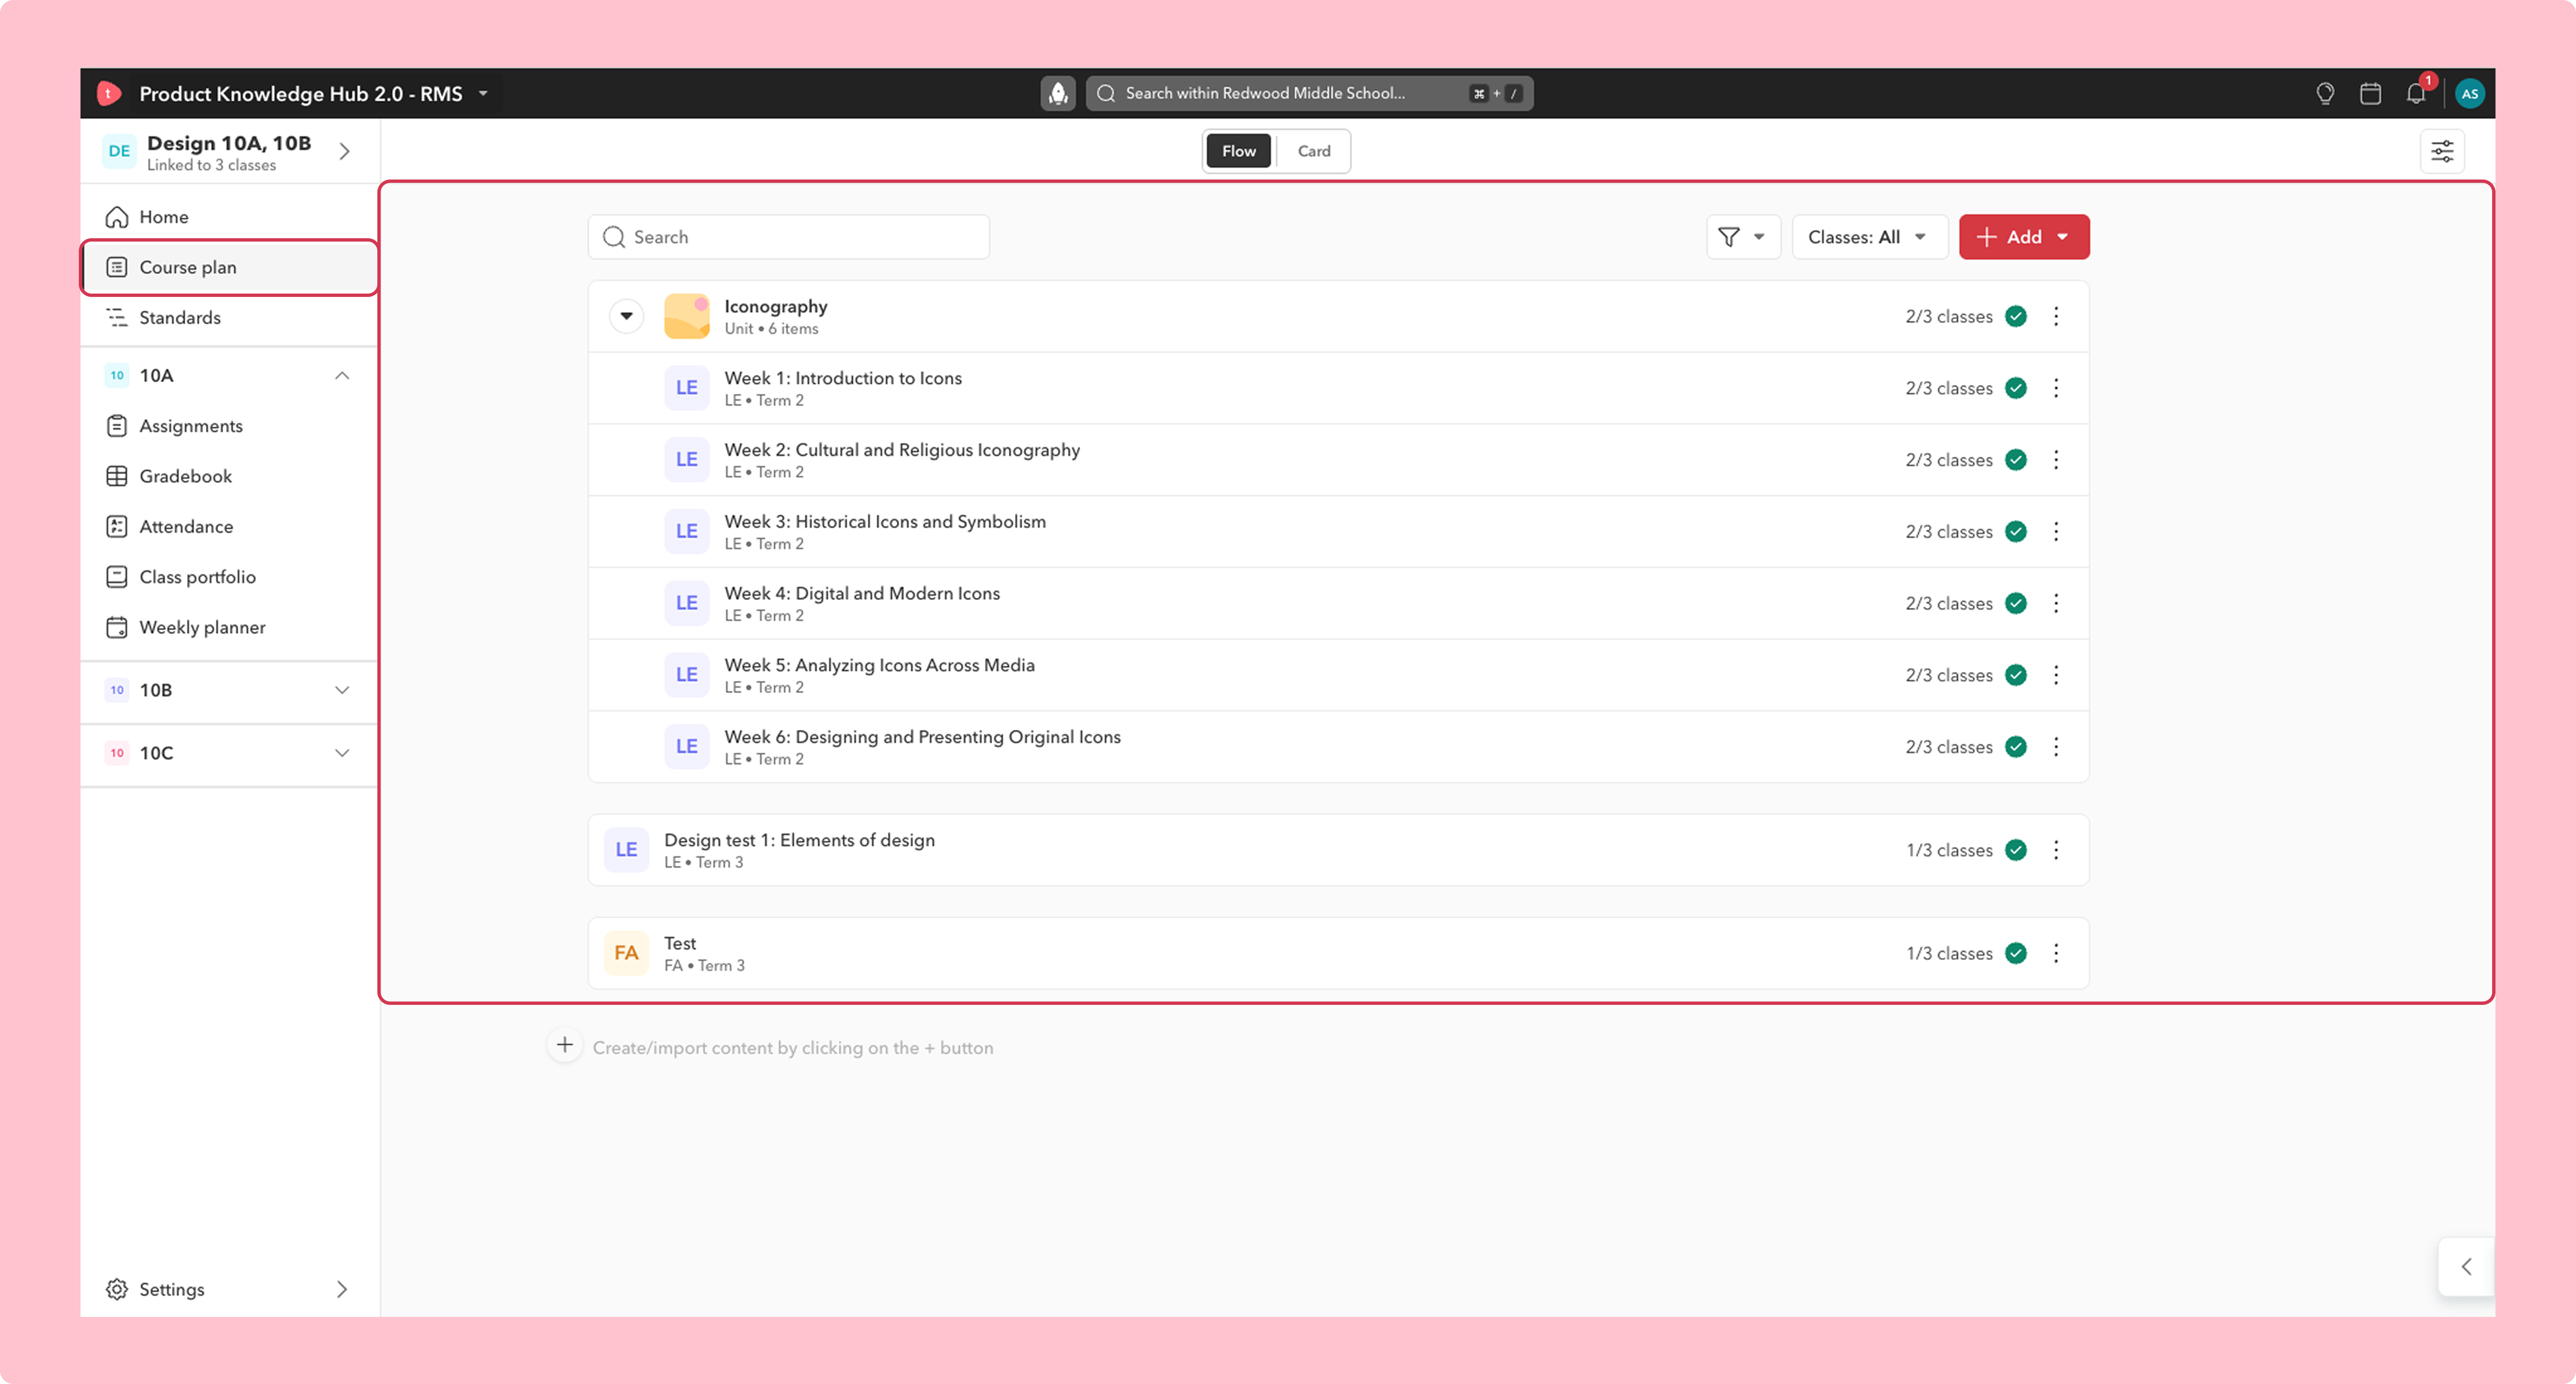Open the notifications bell

pyautogui.click(x=2416, y=93)
